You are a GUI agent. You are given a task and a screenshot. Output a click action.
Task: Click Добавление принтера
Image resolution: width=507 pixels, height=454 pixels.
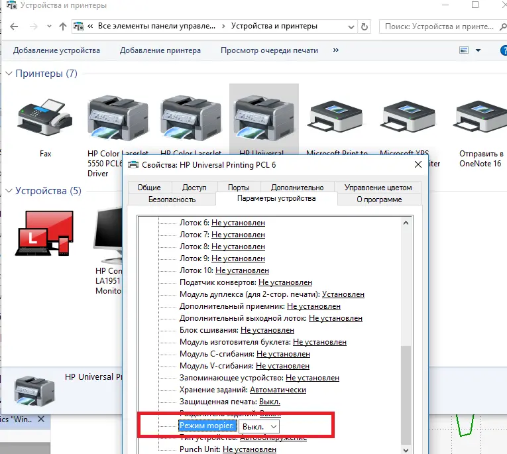(x=160, y=50)
